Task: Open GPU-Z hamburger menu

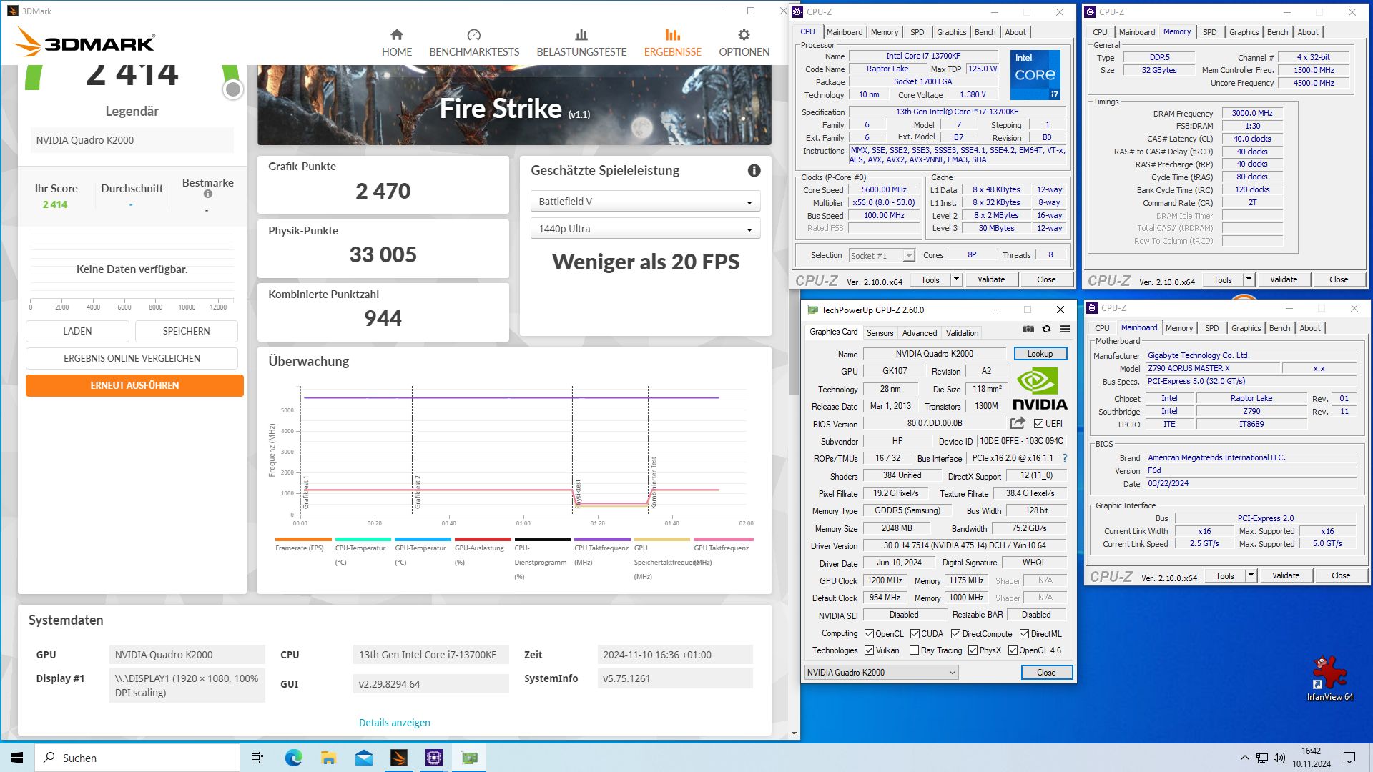Action: (1065, 329)
